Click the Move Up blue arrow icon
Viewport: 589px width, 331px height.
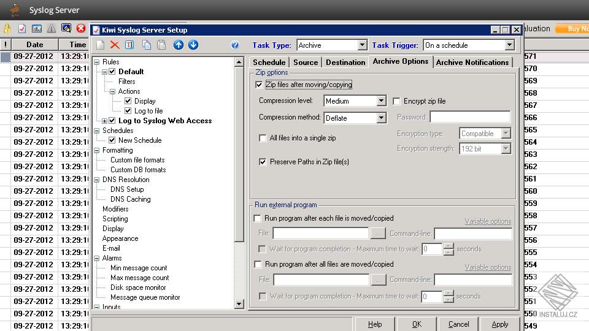click(179, 45)
